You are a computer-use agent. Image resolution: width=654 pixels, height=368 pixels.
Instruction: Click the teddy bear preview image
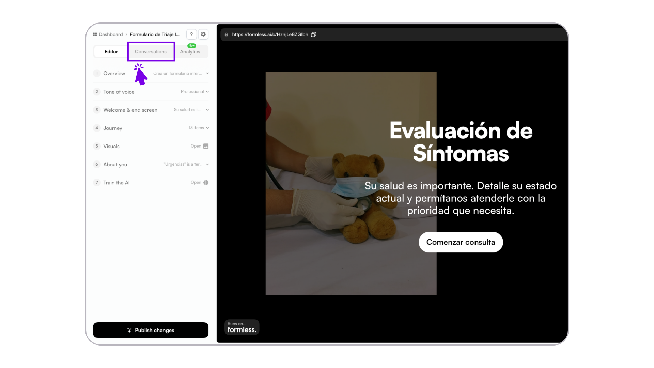point(351,183)
